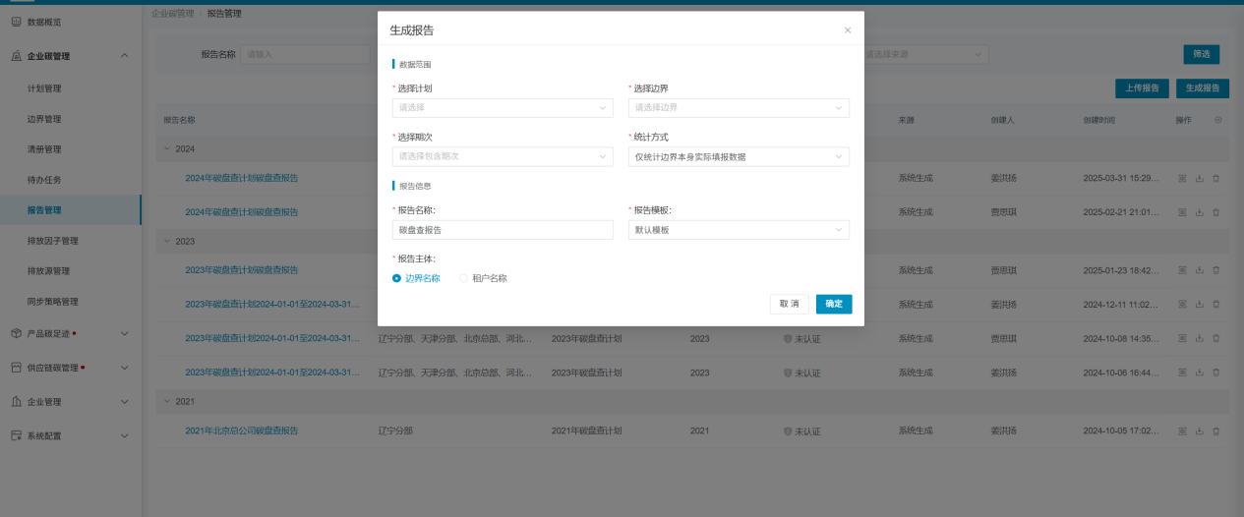Open the 报告模板 dropdown showing 默认模板
The image size is (1244, 517).
pos(738,229)
